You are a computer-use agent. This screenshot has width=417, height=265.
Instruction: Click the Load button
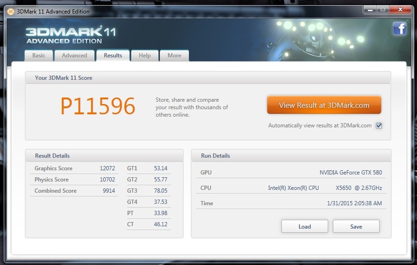[x=305, y=226]
